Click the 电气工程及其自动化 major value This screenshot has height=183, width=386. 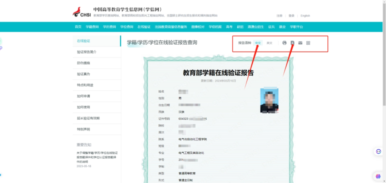coord(191,153)
